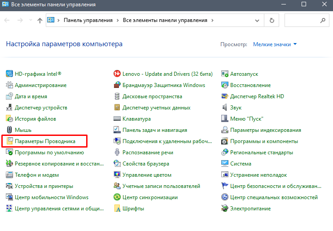Open Устройства и принтеры link

(x=44, y=186)
